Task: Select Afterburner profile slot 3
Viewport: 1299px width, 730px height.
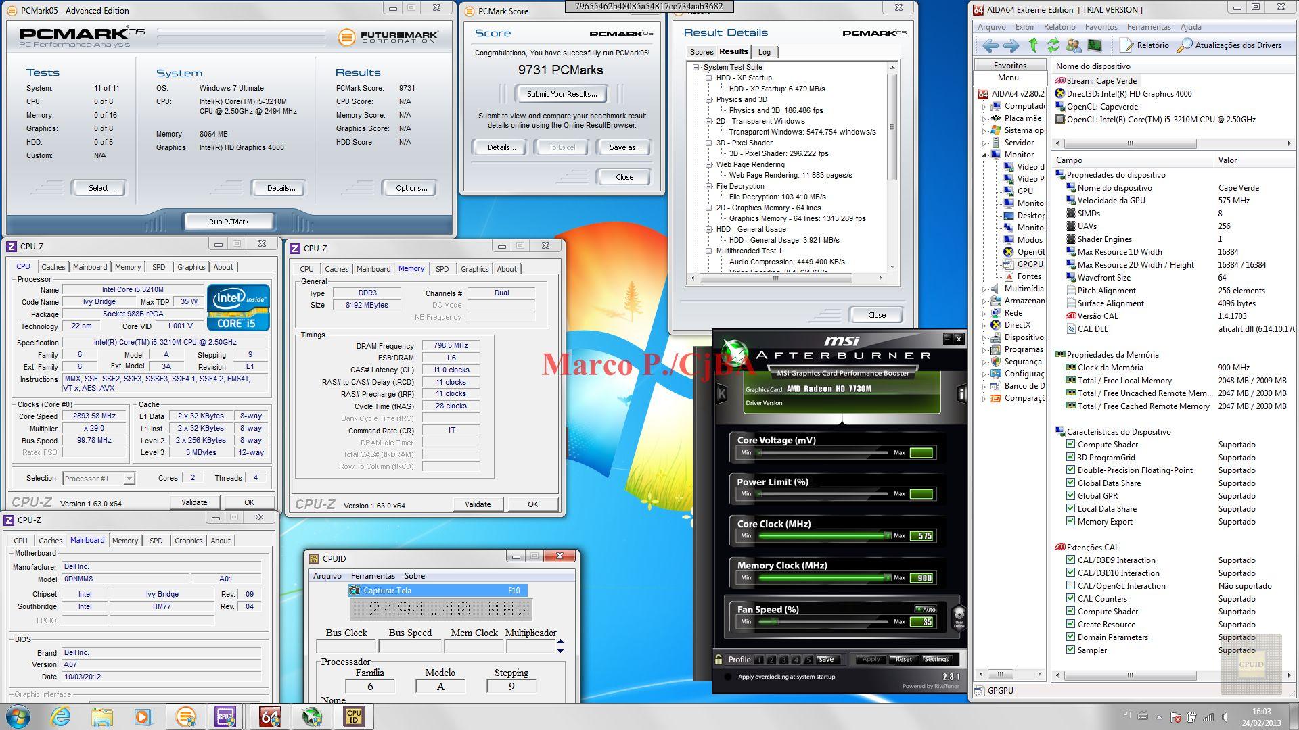Action: (783, 660)
